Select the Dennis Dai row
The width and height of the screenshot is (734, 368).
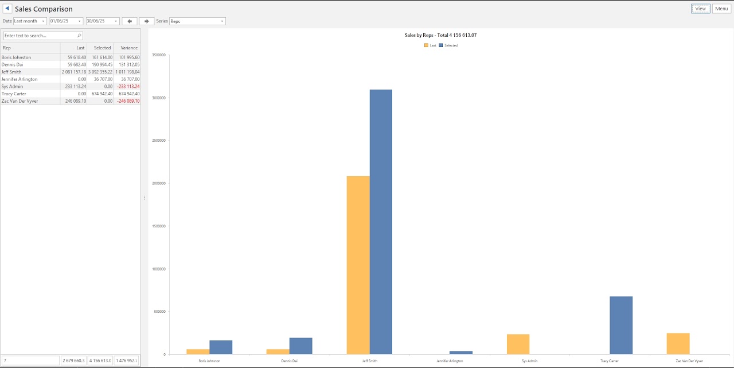pos(70,64)
